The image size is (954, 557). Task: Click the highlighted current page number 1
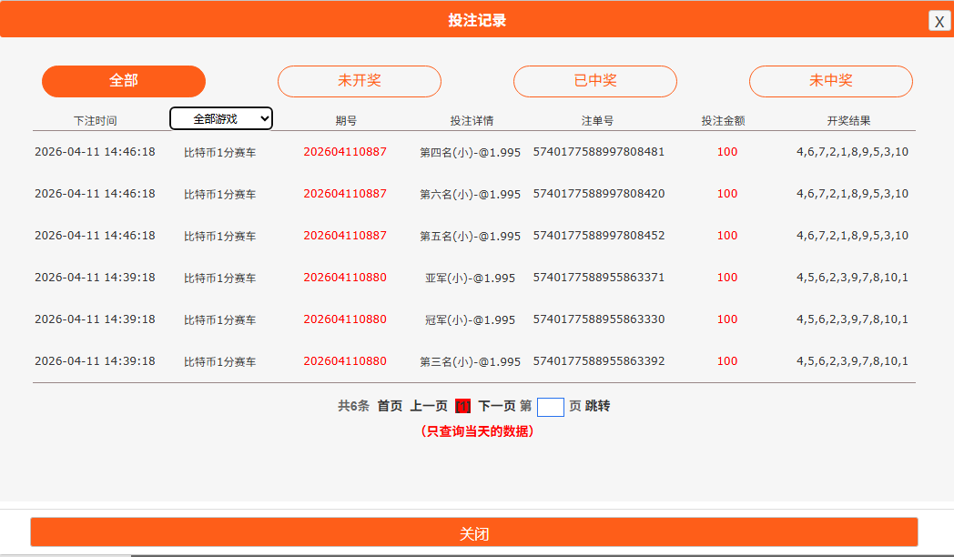[x=462, y=406]
